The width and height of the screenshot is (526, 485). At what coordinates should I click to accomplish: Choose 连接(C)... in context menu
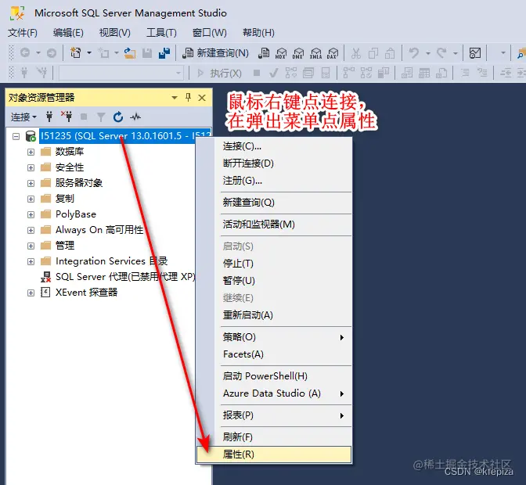click(274, 146)
